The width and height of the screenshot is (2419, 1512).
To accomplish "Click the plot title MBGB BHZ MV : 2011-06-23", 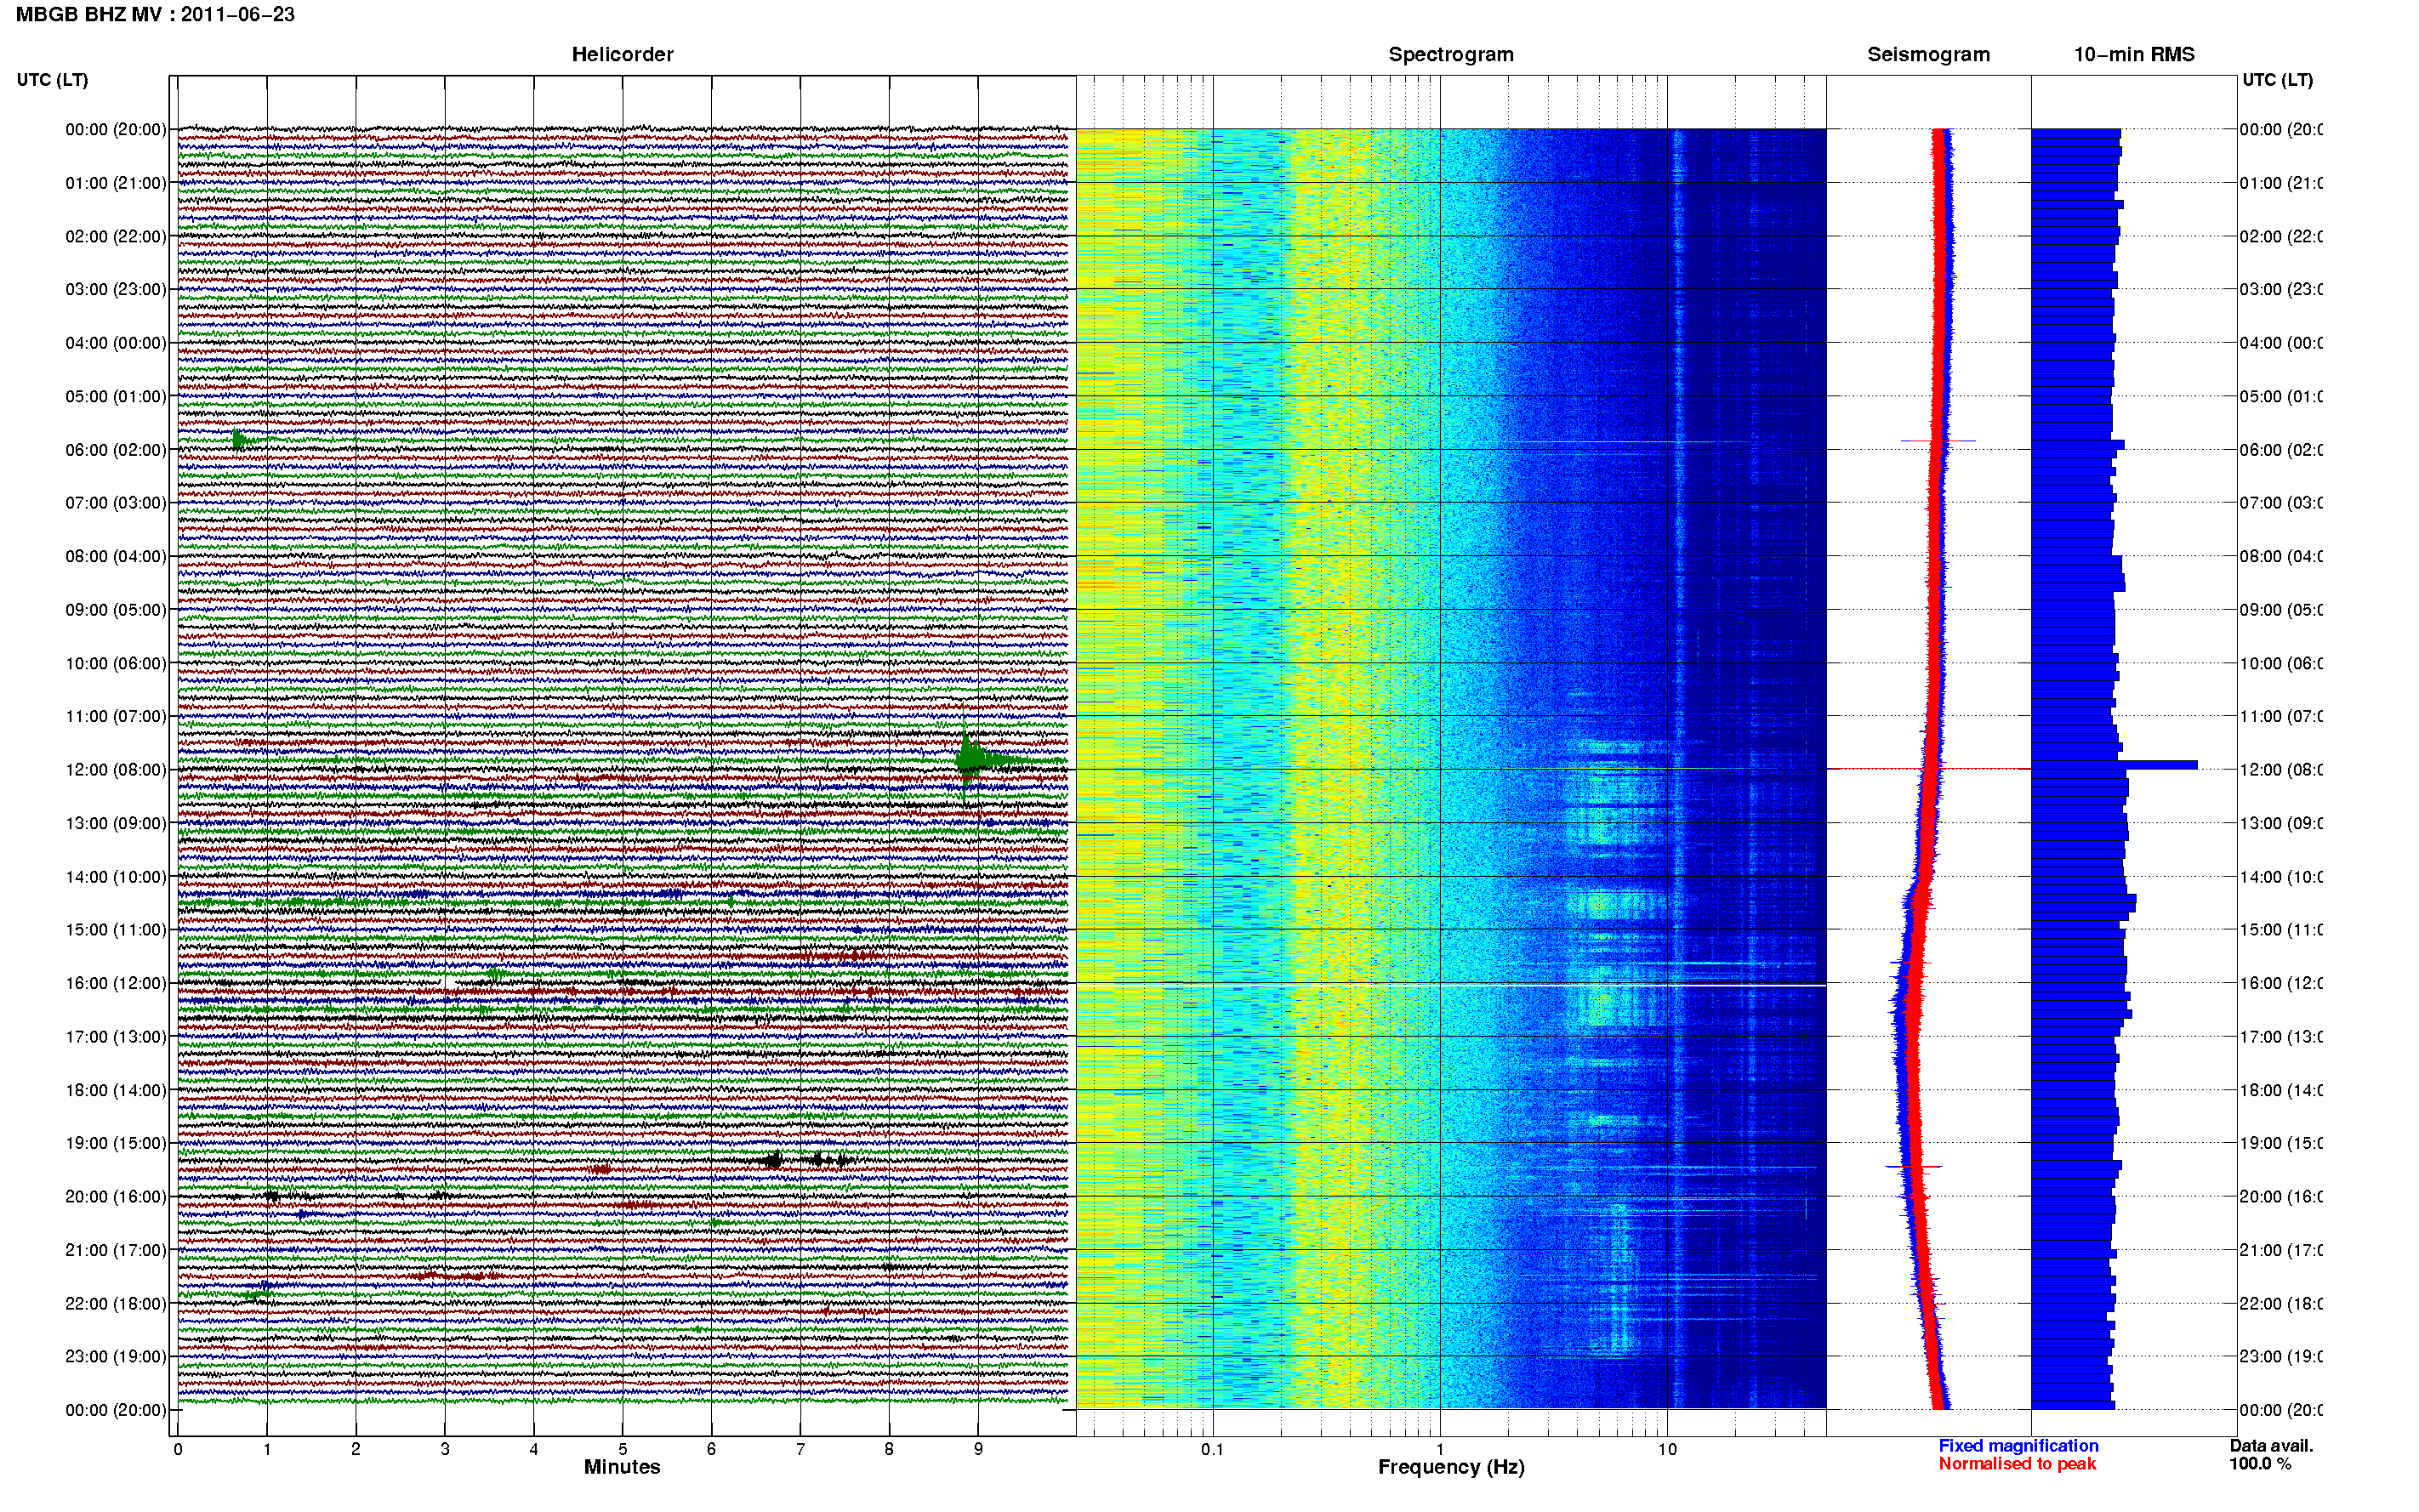I will click(x=155, y=15).
